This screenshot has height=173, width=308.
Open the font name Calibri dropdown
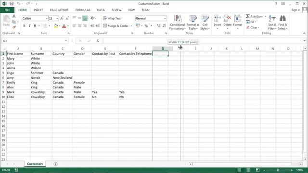tap(47, 18)
